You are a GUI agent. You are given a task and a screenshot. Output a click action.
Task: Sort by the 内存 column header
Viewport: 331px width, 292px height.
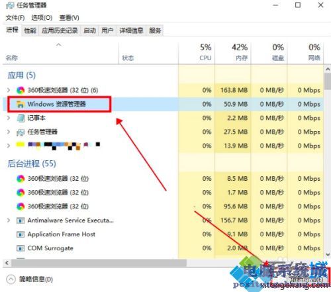[232, 54]
